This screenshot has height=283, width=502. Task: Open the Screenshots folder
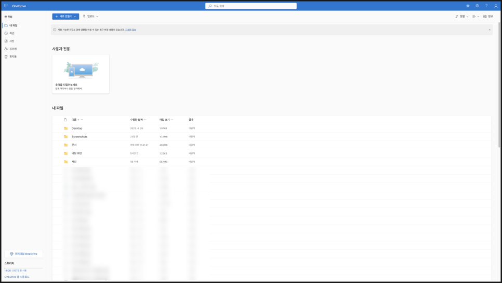(80, 137)
